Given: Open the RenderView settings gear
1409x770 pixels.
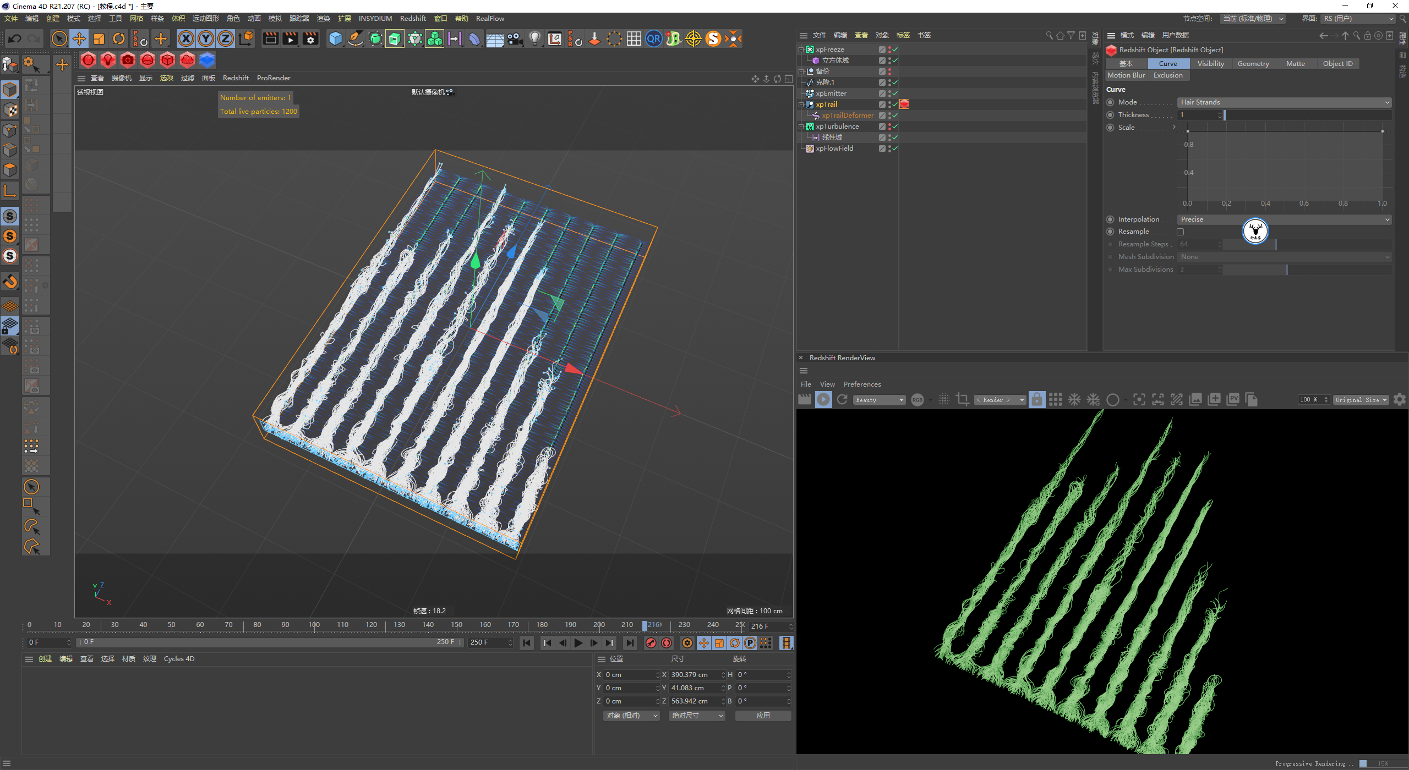Looking at the screenshot, I should tap(1400, 400).
